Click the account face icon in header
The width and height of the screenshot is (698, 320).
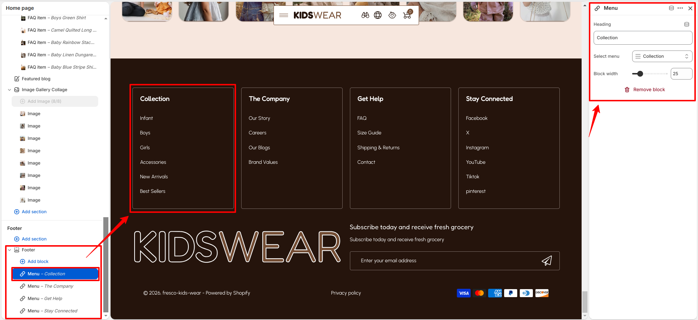(392, 15)
